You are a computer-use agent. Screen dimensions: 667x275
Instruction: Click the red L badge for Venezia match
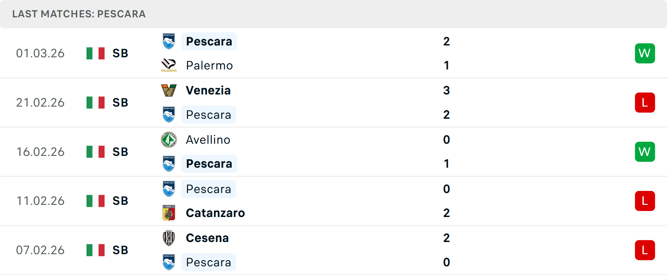(x=644, y=102)
